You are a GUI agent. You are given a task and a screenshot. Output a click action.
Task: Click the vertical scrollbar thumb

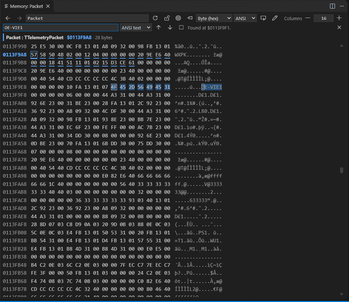pyautogui.click(x=342, y=170)
